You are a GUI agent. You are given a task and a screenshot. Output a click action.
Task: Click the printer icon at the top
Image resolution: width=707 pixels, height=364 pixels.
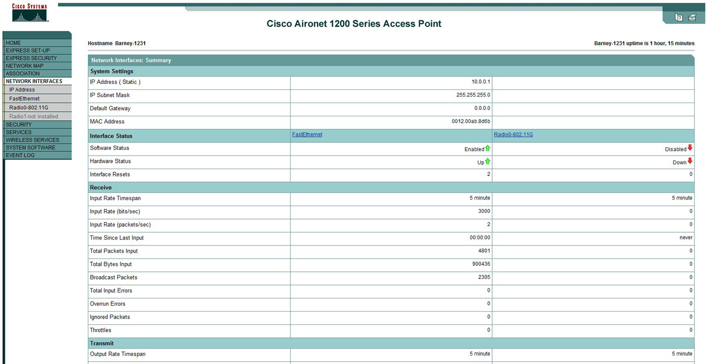[692, 18]
